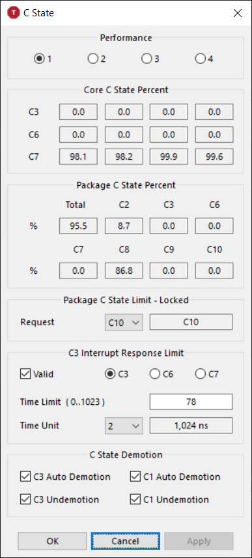
Task: Disable C1 Auto Demotion
Action: click(x=135, y=477)
